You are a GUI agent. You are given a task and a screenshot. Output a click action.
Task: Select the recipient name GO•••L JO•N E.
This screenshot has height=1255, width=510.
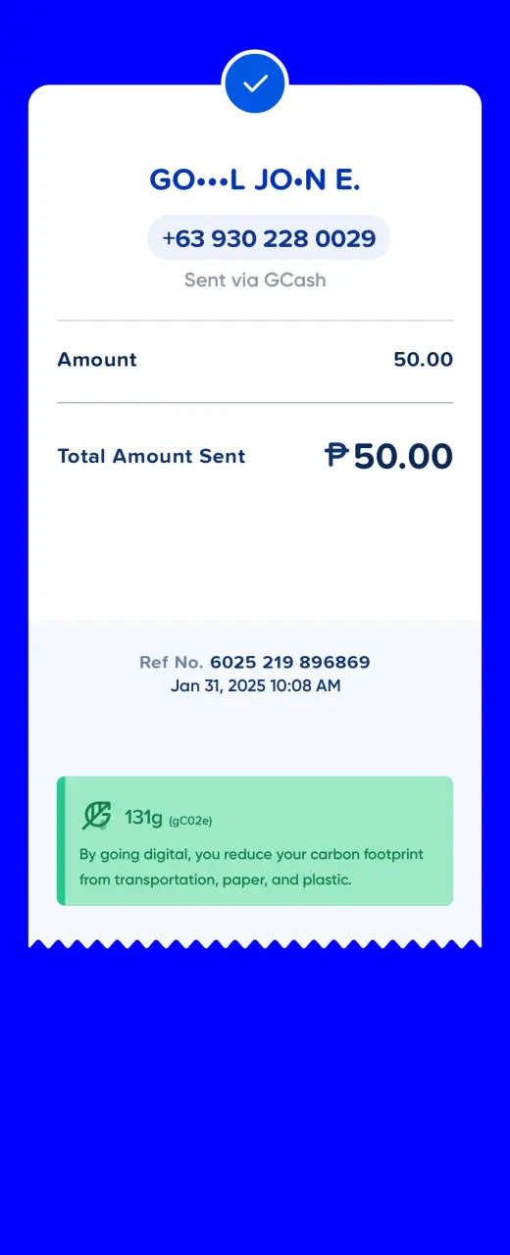255,179
